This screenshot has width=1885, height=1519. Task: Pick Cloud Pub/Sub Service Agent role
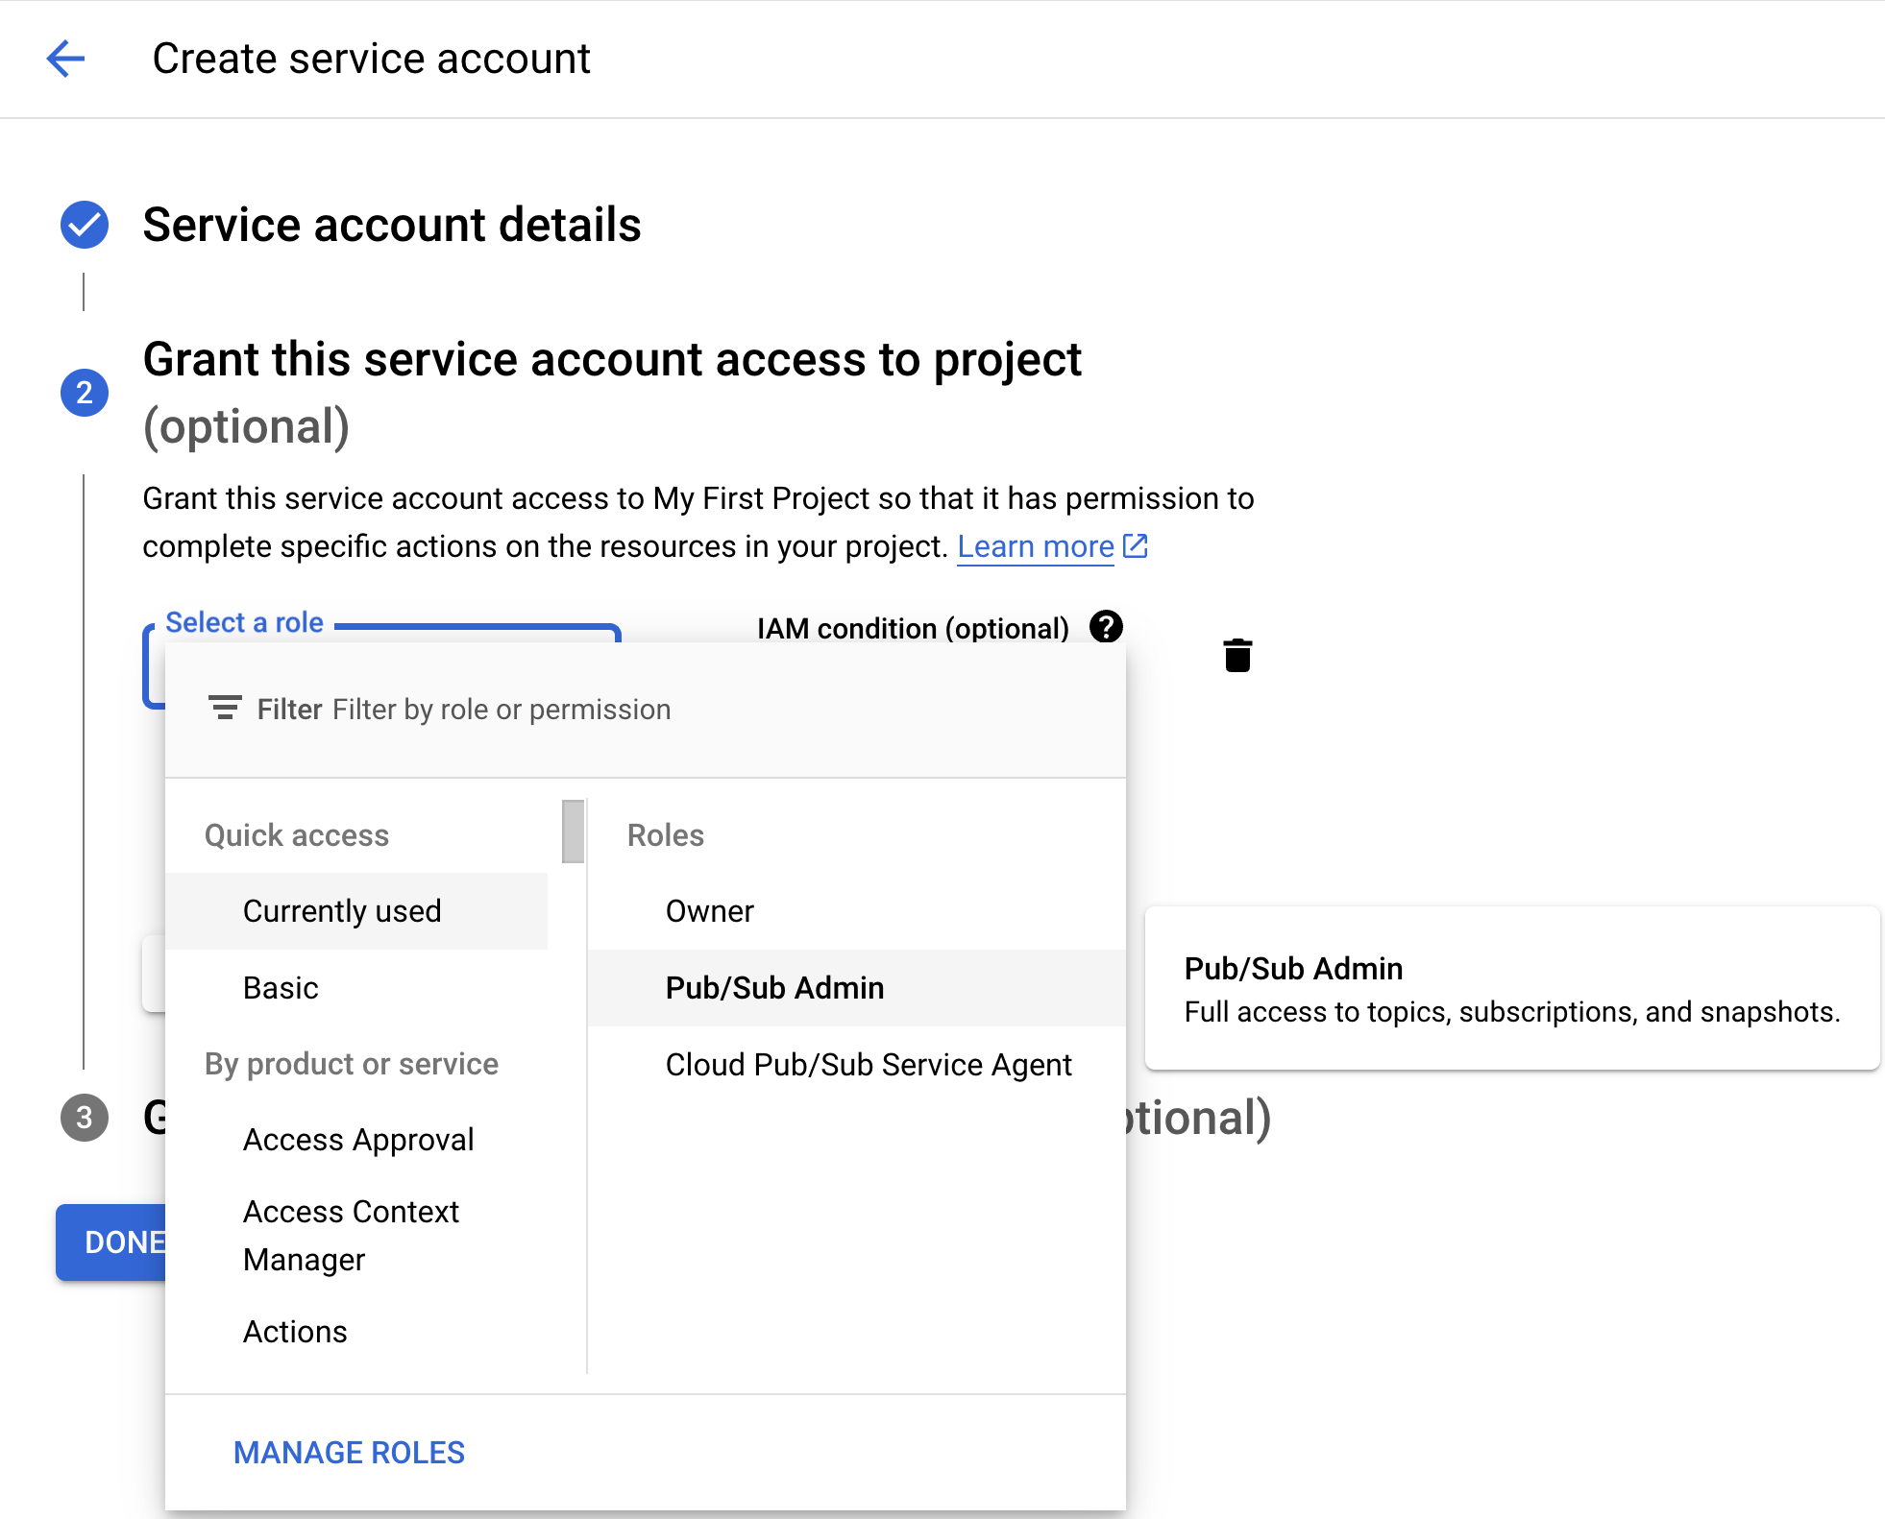click(x=869, y=1065)
